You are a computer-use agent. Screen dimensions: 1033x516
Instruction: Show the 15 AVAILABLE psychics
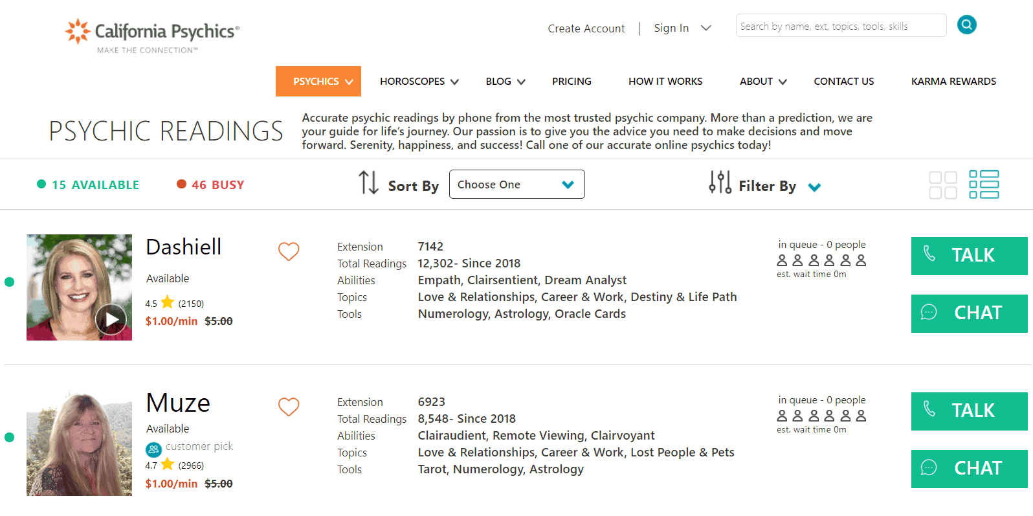click(x=88, y=185)
